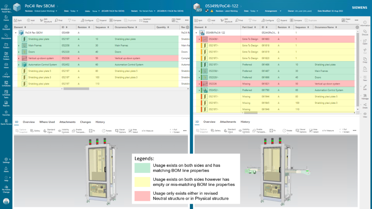Open the right table column settings gear
Screen dimensions: 372x209
point(357,27)
